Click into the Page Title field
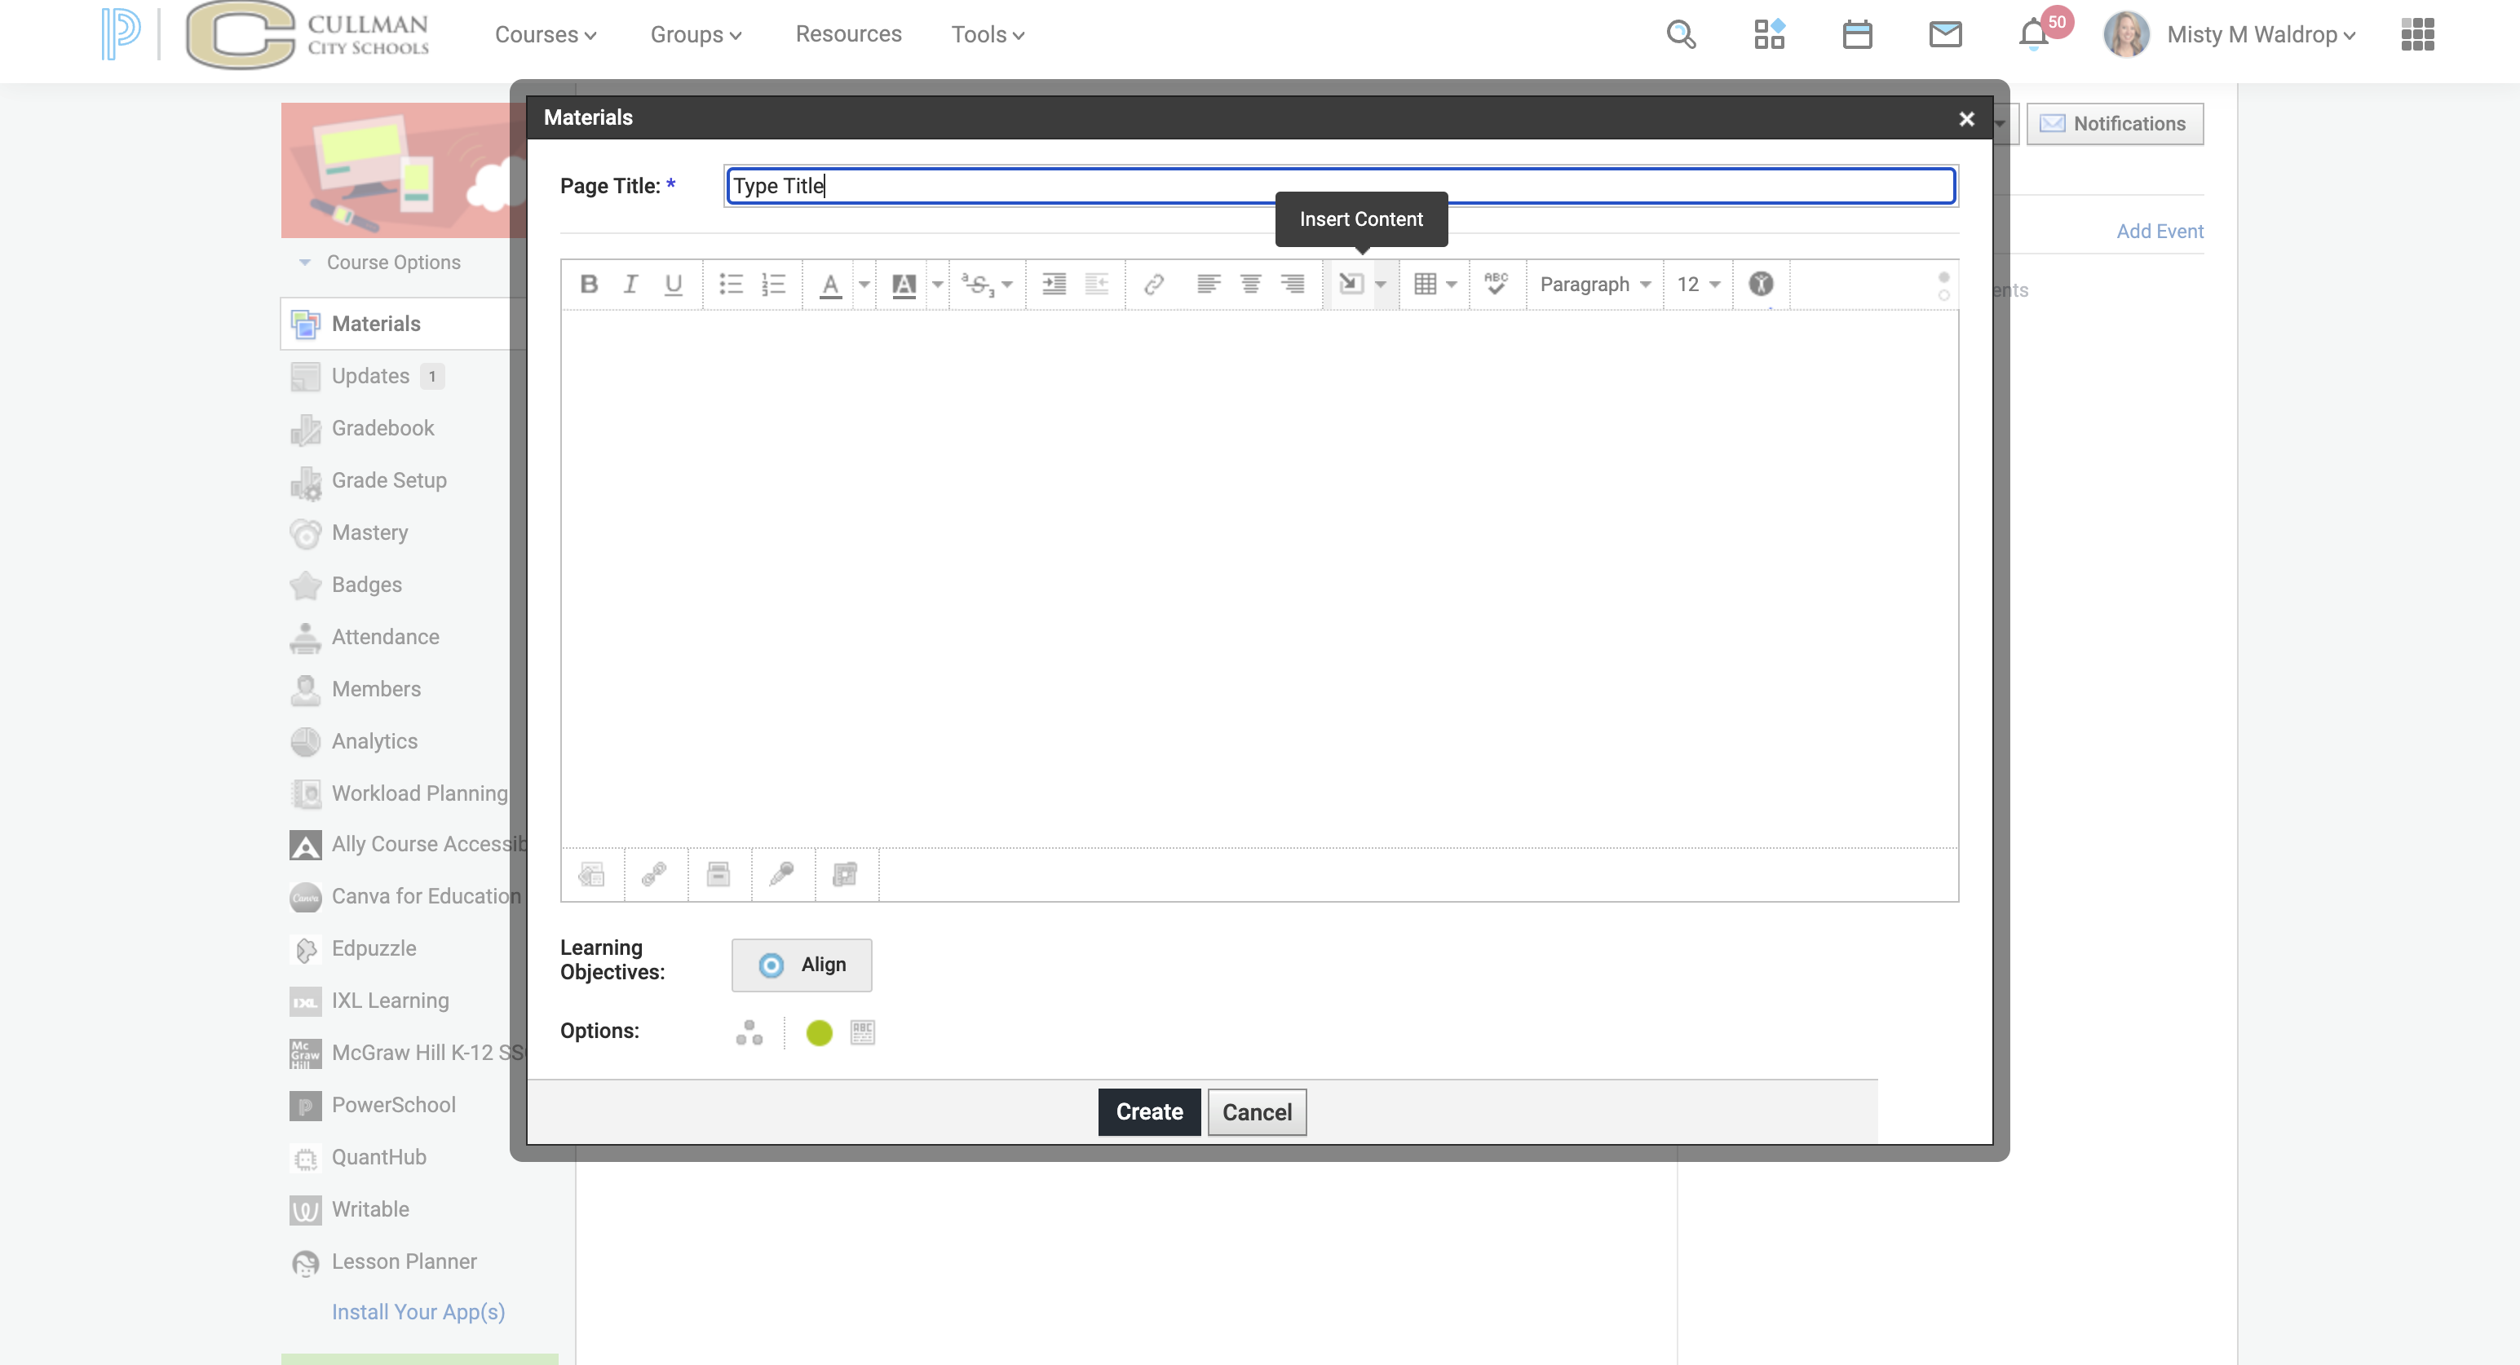Image resolution: width=2520 pixels, height=1365 pixels. (x=1342, y=186)
